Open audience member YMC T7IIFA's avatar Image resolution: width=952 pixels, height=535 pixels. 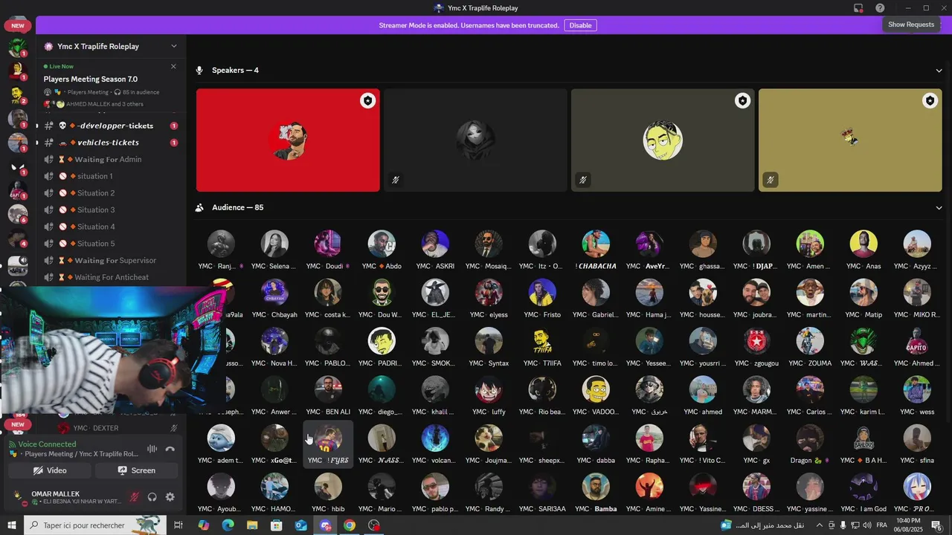(x=542, y=341)
